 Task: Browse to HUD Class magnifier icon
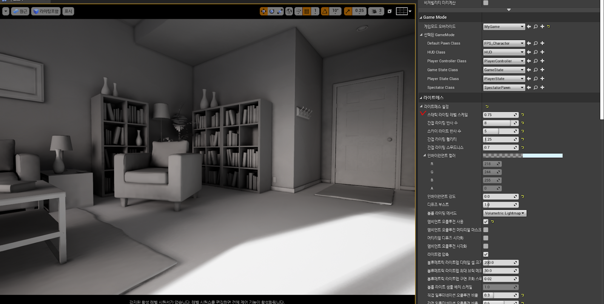click(536, 52)
